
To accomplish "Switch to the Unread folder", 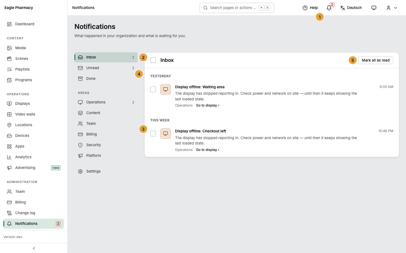I will [x=106, y=68].
